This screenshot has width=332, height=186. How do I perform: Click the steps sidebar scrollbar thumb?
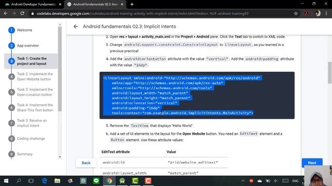pyautogui.click(x=60, y=69)
